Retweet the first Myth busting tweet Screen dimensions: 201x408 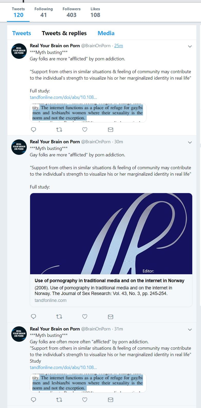[59, 130]
